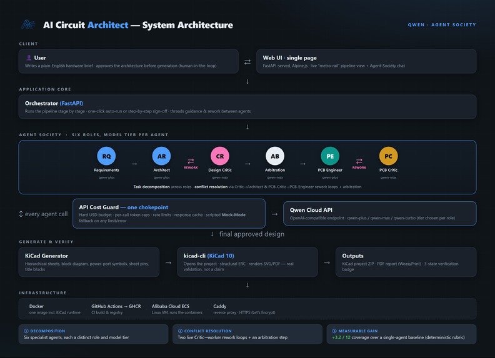Click the INFRASTRUCTURE section label

pyautogui.click(x=42, y=292)
